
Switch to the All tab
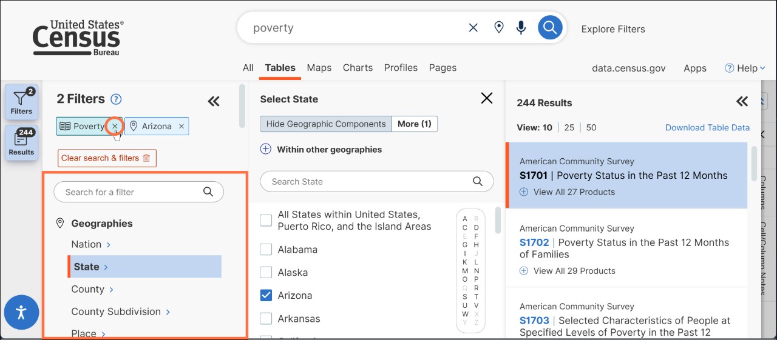[x=248, y=68]
